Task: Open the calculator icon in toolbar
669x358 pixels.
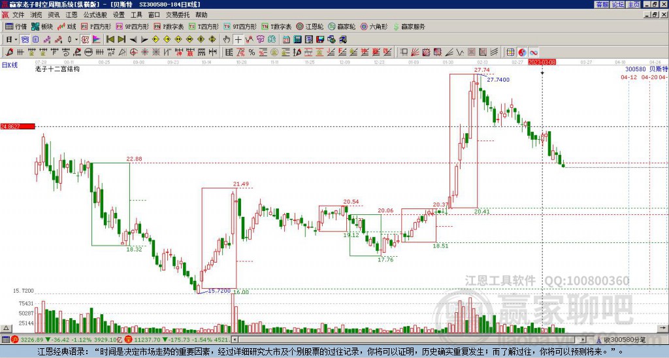Action: 297,40
